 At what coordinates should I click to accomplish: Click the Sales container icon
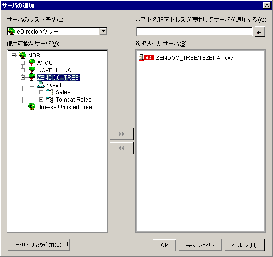(50, 92)
